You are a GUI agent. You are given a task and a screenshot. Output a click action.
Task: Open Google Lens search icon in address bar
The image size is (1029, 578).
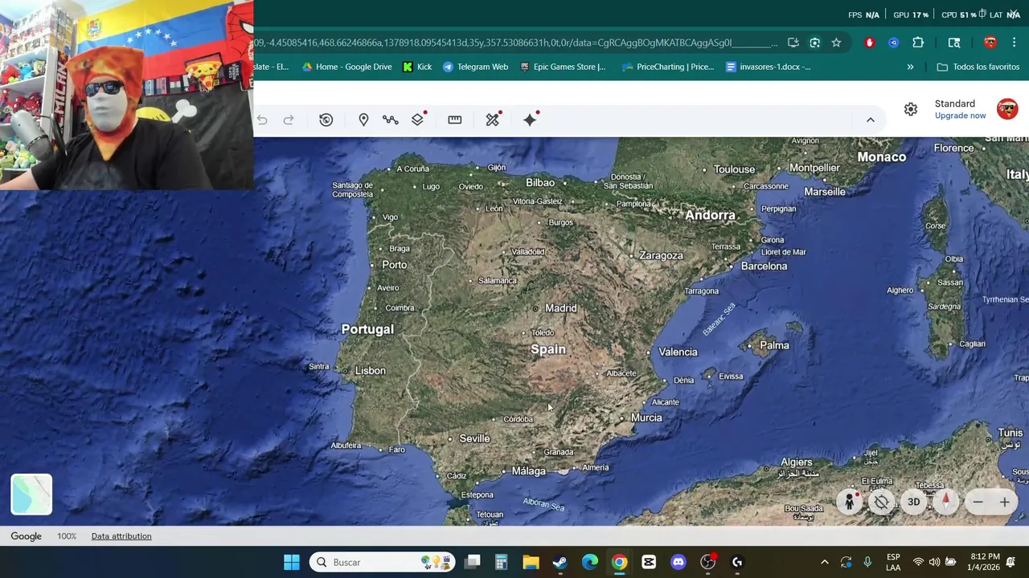pos(814,43)
